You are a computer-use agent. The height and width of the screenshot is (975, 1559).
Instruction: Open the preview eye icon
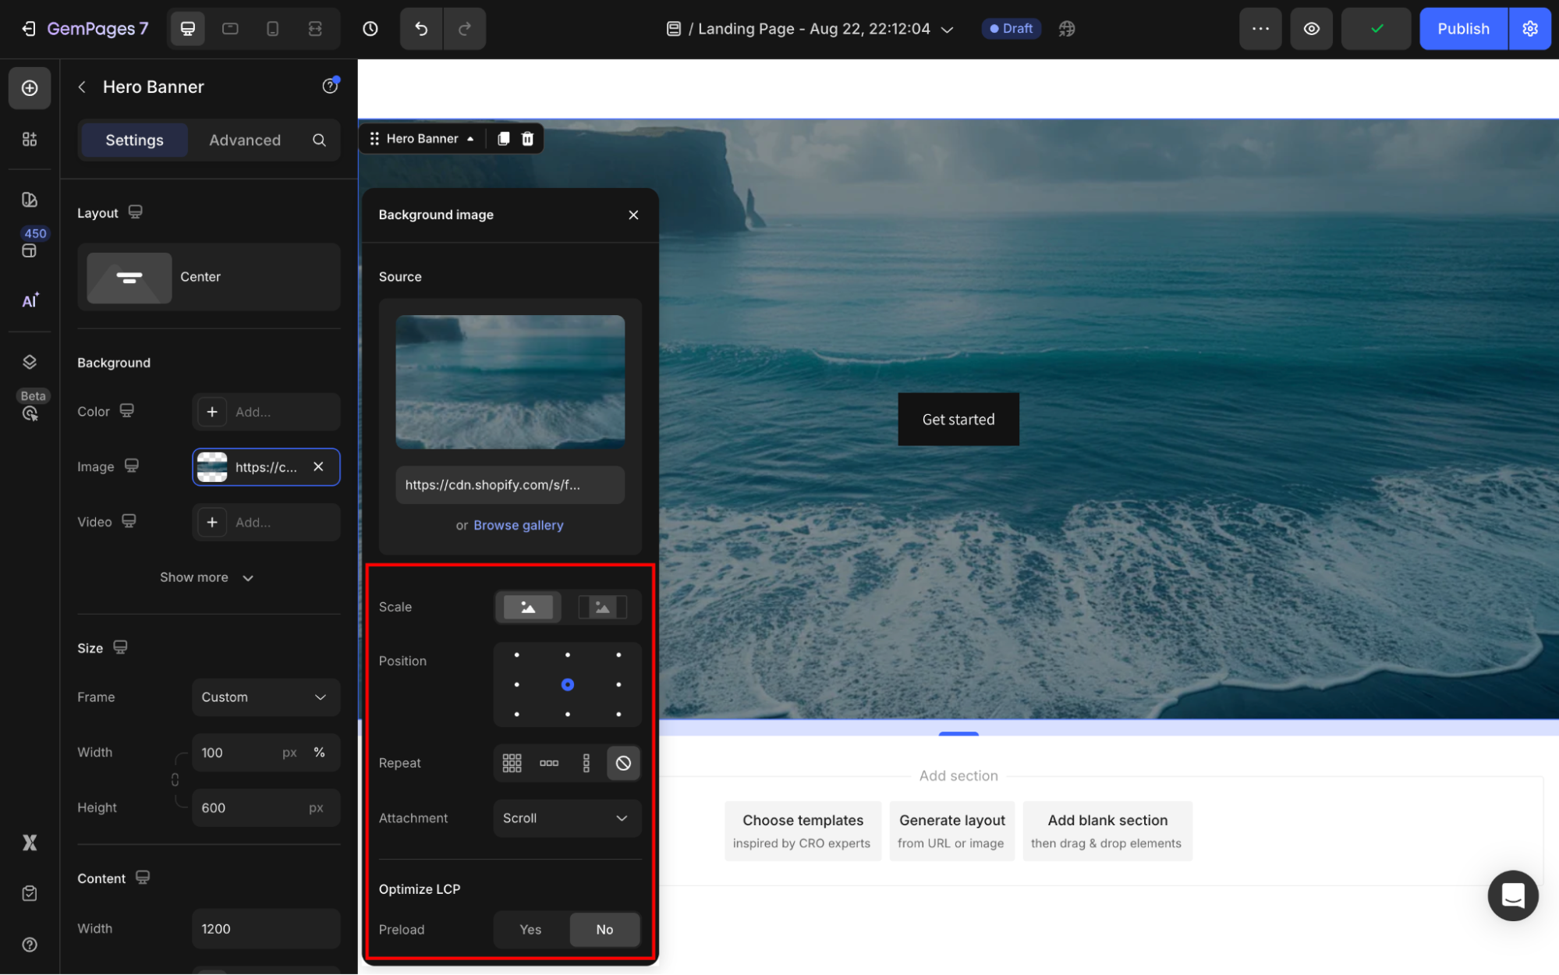[1311, 29]
